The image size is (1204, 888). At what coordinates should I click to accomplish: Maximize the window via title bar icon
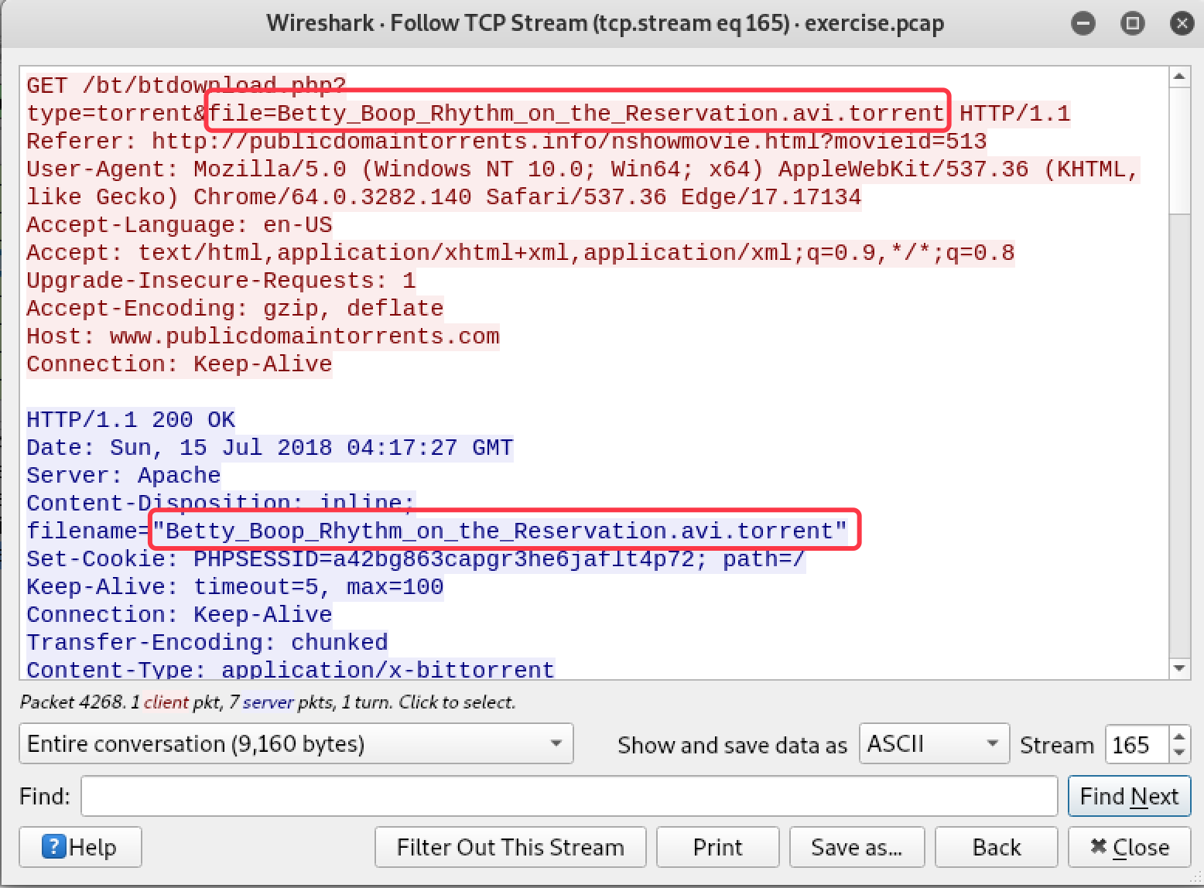pos(1133,24)
